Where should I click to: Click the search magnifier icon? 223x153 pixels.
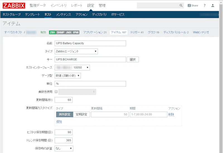[181, 6]
